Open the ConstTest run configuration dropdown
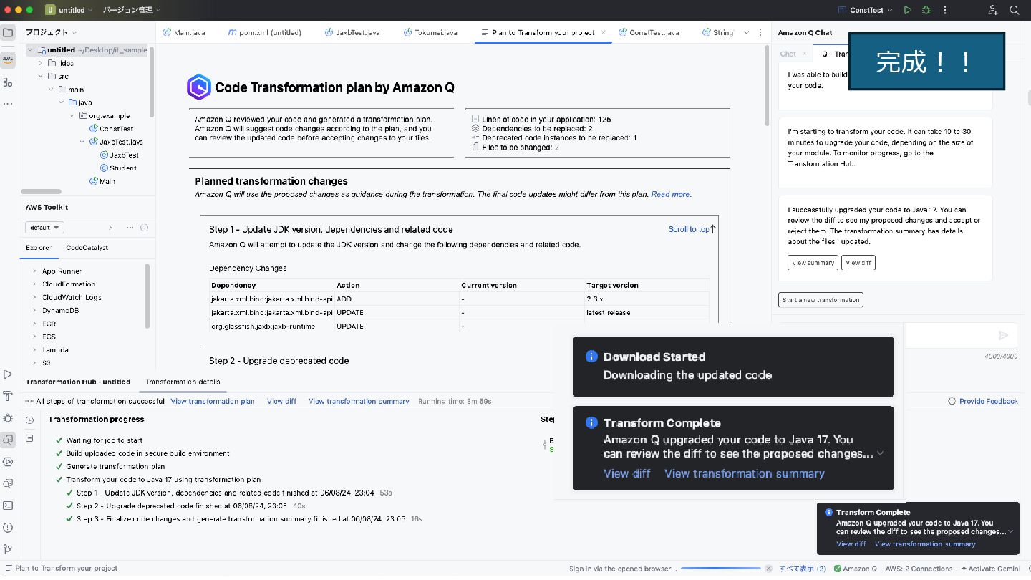Screen dimensions: 1031x580 coord(865,10)
